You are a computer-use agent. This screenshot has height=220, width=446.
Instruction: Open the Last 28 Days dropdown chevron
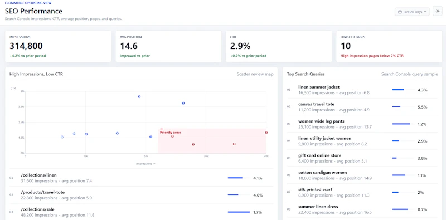[x=425, y=12]
